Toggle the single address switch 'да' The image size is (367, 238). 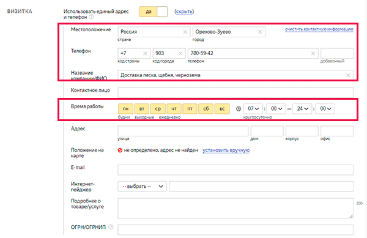(153, 12)
